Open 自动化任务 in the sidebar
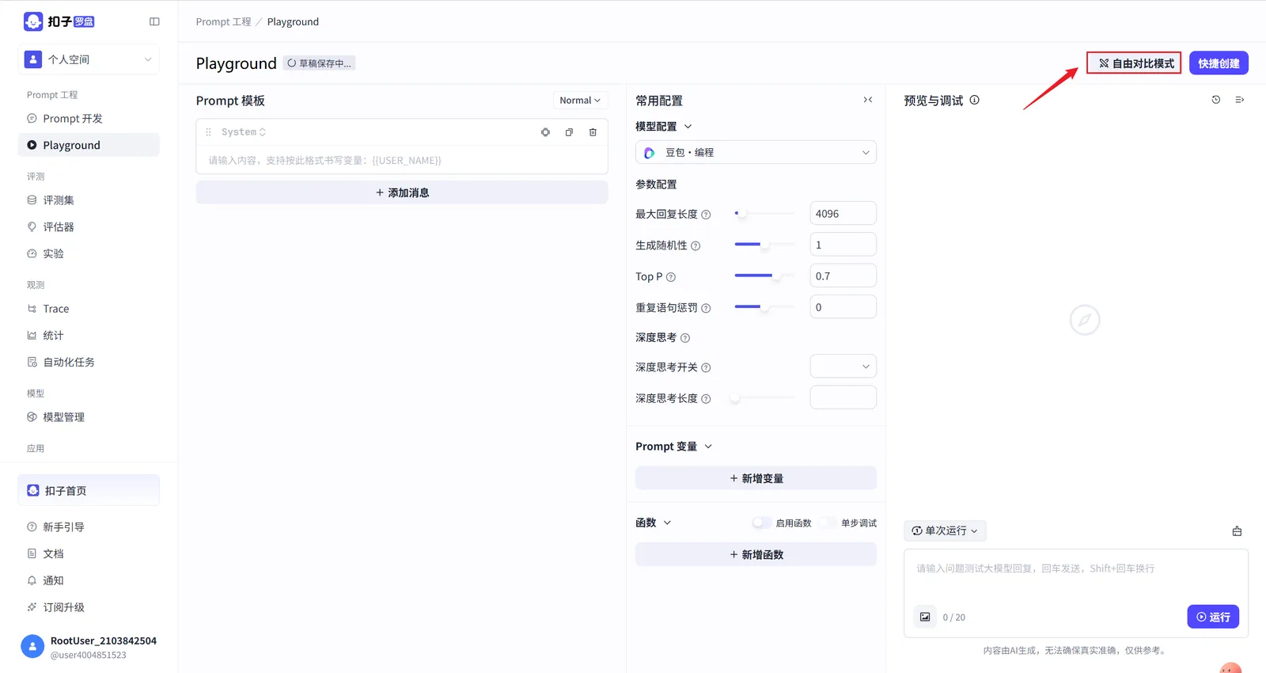Viewport: 1266px width, 673px height. point(89,363)
